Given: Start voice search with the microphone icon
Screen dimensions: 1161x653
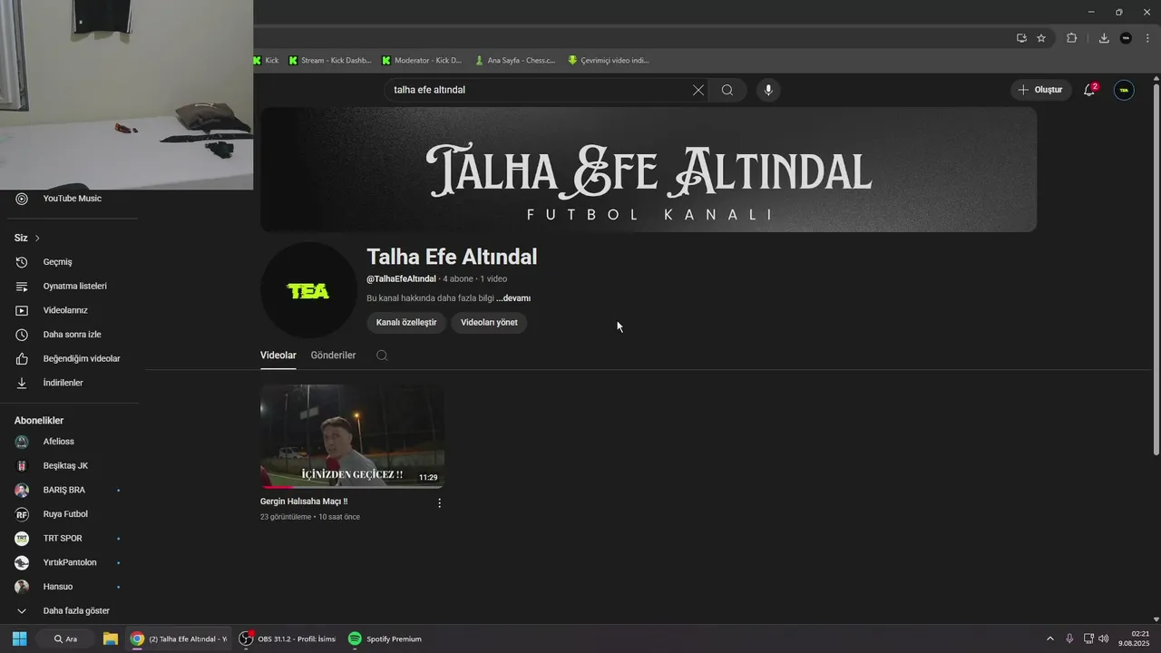Looking at the screenshot, I should 768,90.
